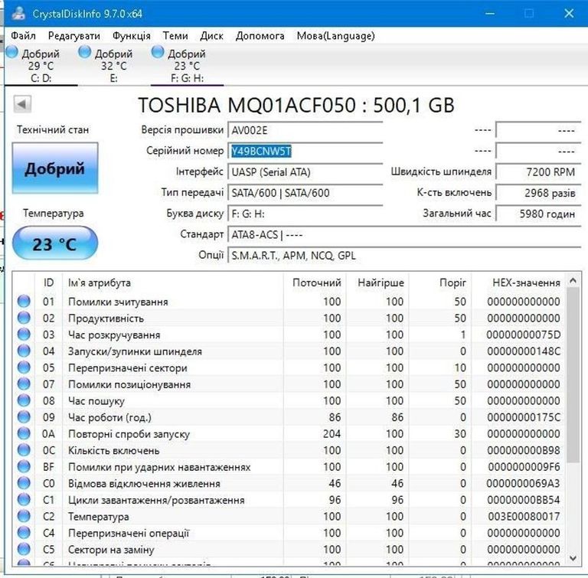
Task: Click status circle for attribute 02 Продуктивність
Action: 24,318
